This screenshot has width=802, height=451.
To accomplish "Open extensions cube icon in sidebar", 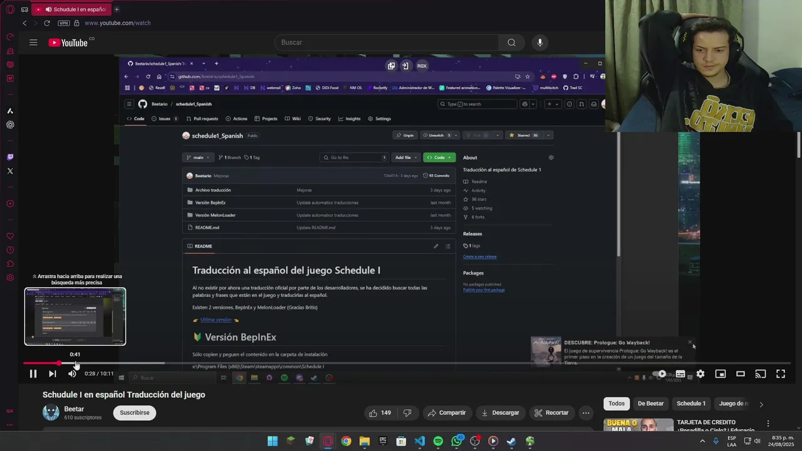I will tap(10, 264).
